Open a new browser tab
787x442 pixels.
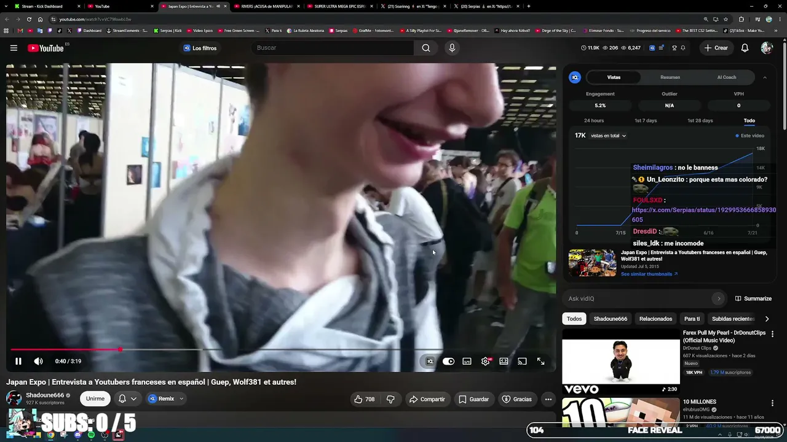pyautogui.click(x=528, y=6)
